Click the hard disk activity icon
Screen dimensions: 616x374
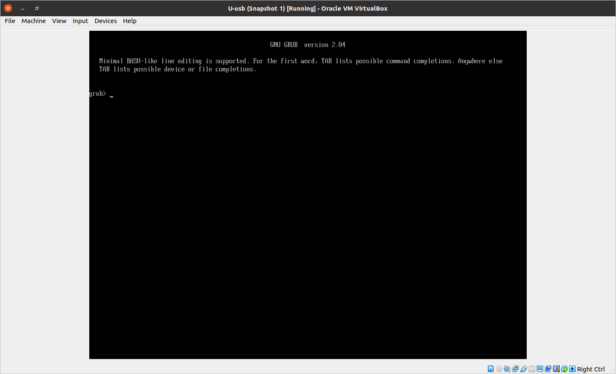click(490, 369)
